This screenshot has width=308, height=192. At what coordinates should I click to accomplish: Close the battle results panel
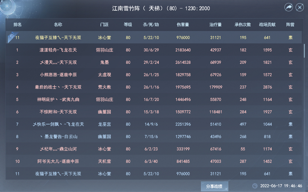300,7
